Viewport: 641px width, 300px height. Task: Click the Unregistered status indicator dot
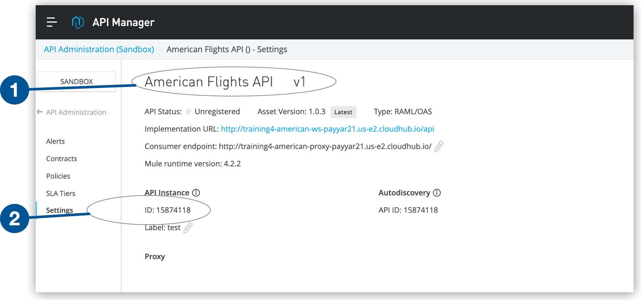click(188, 112)
